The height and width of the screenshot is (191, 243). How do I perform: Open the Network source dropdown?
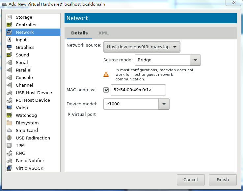pos(142,47)
